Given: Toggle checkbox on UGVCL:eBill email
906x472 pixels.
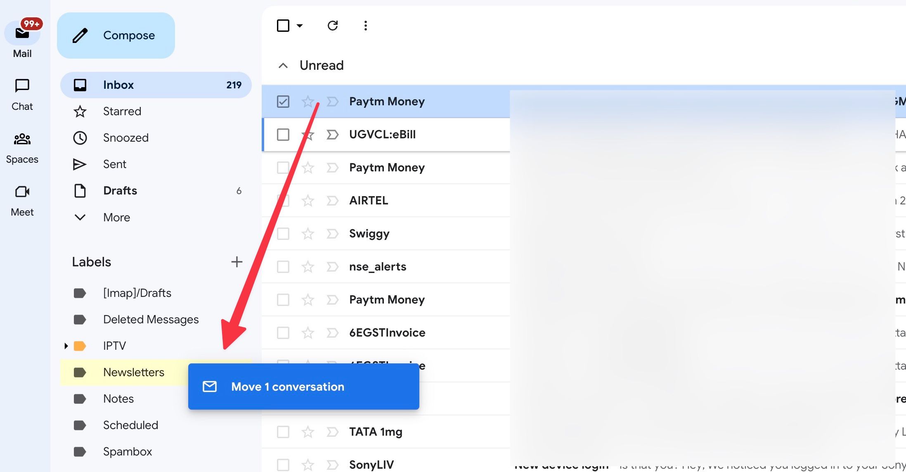Looking at the screenshot, I should 283,134.
